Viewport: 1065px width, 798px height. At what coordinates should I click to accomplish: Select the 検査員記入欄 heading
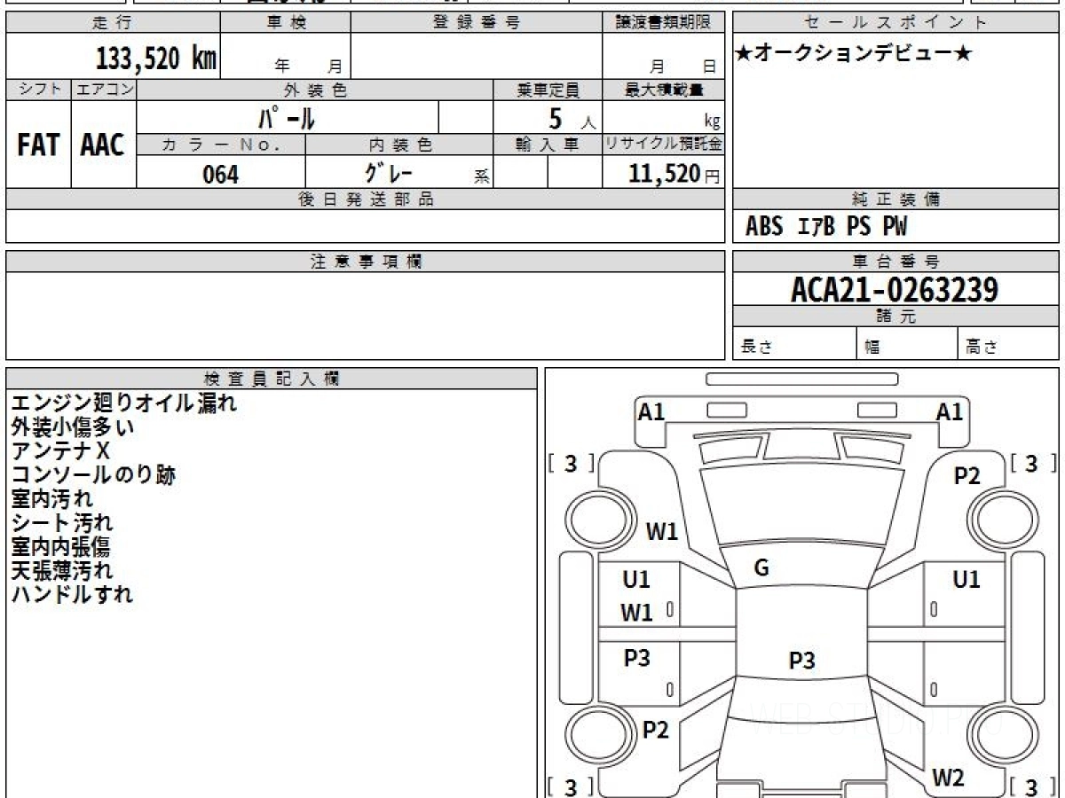[272, 379]
